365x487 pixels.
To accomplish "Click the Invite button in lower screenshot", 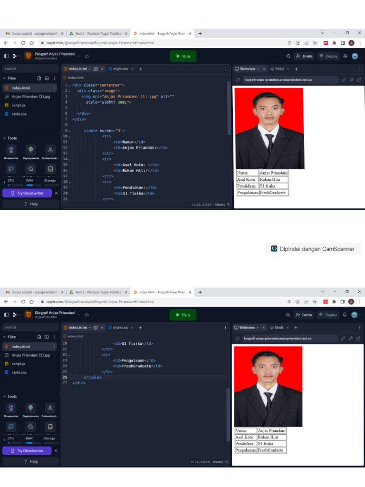I will click(x=304, y=315).
